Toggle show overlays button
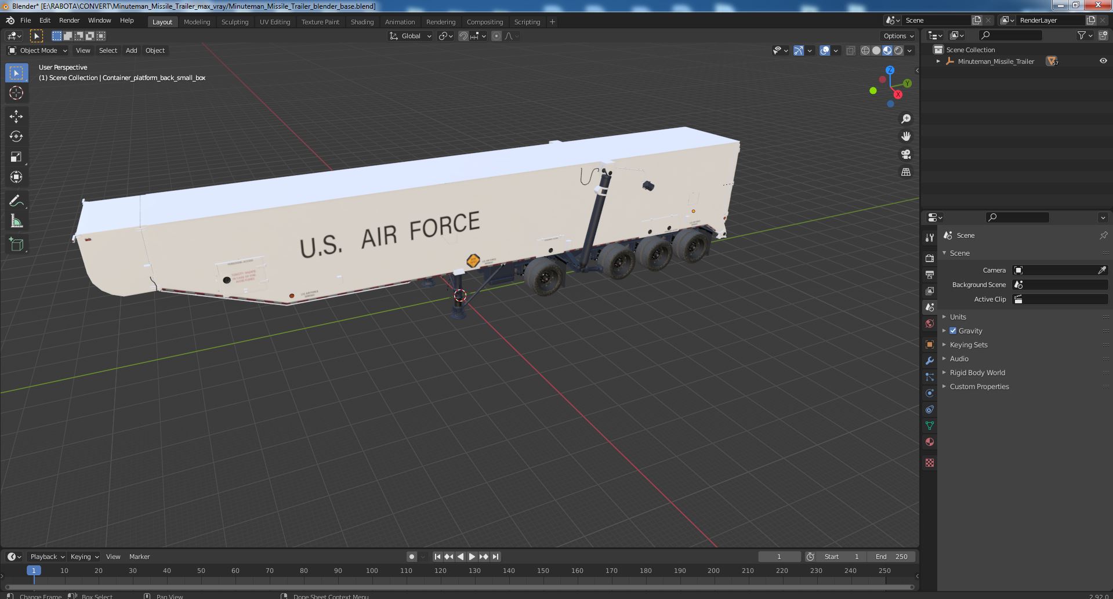This screenshot has height=599, width=1113. pyautogui.click(x=825, y=50)
